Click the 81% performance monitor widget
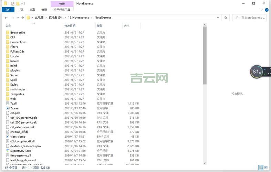Image resolution: width=271 pixels, height=172 pixels. 257,72
